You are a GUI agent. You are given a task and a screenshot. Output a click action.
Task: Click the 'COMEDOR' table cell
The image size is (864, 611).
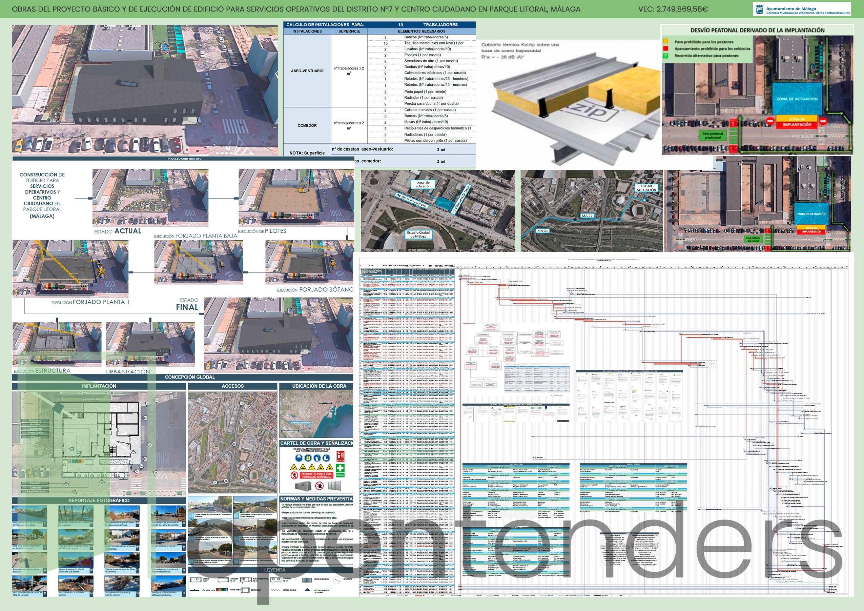point(307,125)
